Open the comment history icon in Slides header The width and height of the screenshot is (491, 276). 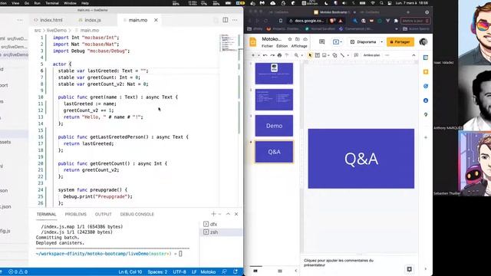321,41
